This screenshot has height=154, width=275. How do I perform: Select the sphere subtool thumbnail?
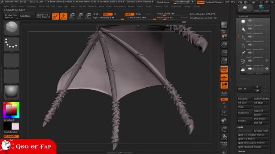click(x=243, y=21)
